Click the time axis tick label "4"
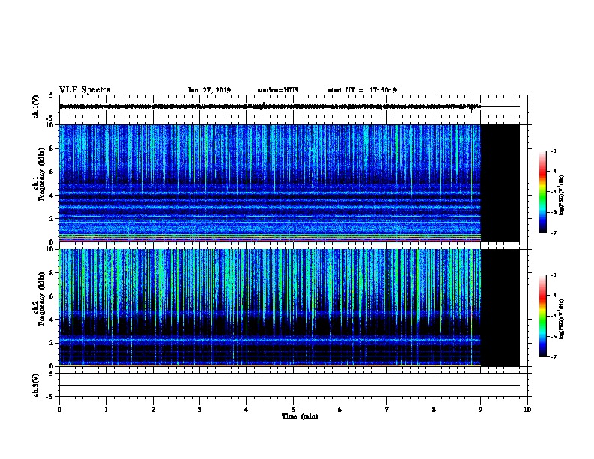Image resolution: width=594 pixels, height=459 pixels. (247, 409)
